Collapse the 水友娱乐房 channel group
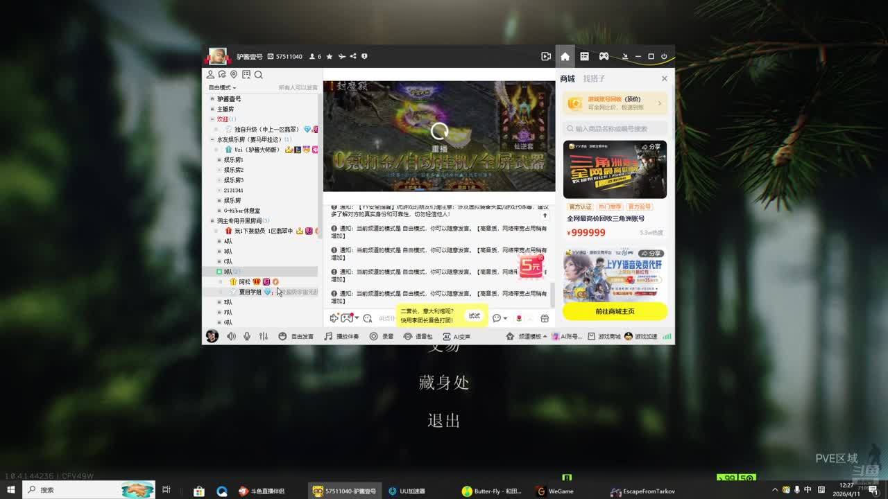Image resolution: width=888 pixels, height=499 pixels. click(x=212, y=139)
